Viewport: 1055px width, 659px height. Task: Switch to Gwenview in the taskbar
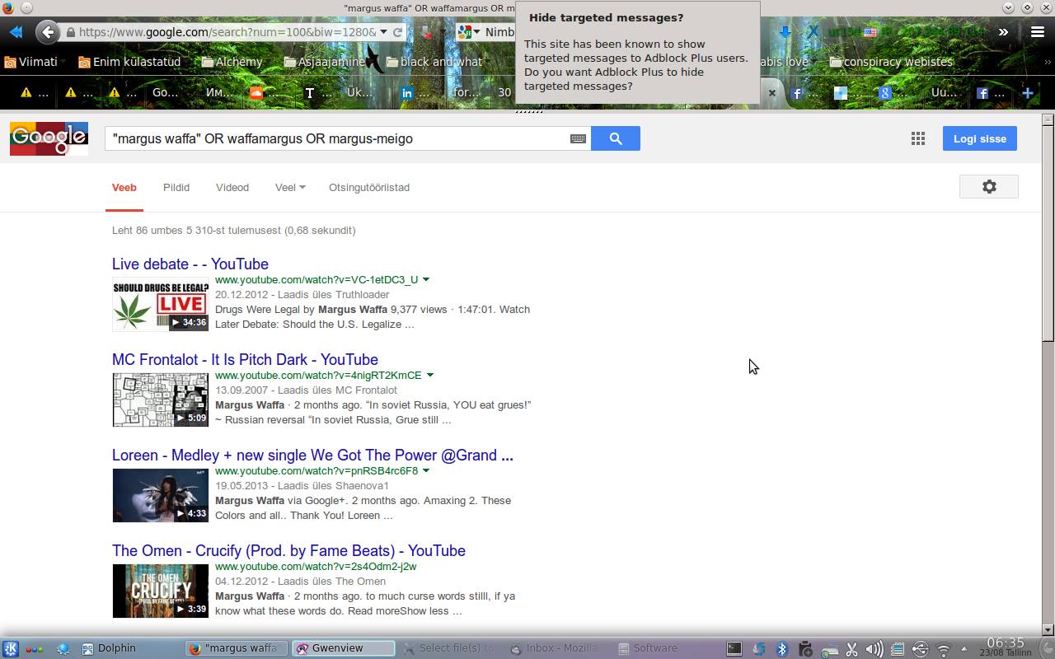(x=344, y=648)
